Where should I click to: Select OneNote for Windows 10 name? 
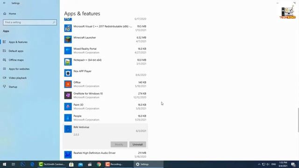[x=88, y=93]
